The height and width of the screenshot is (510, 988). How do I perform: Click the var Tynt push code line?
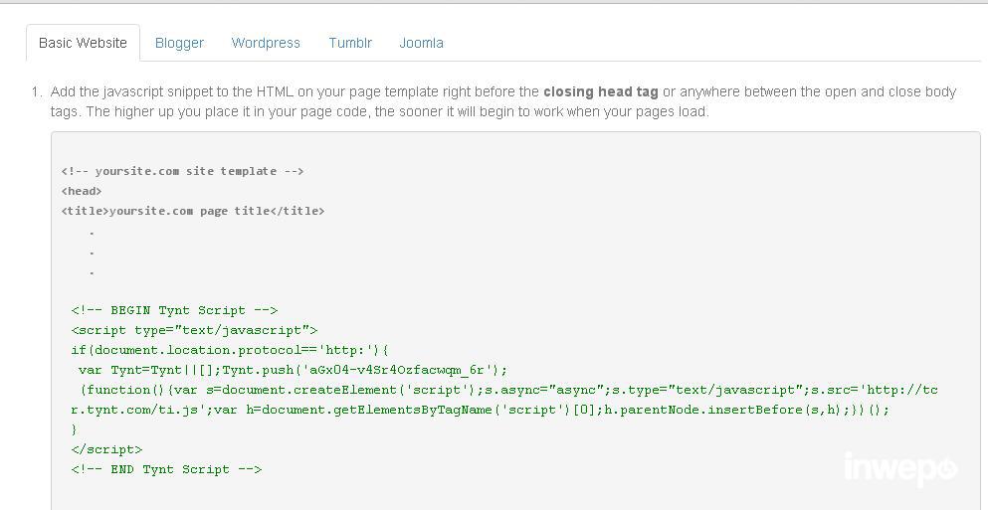[x=292, y=370]
